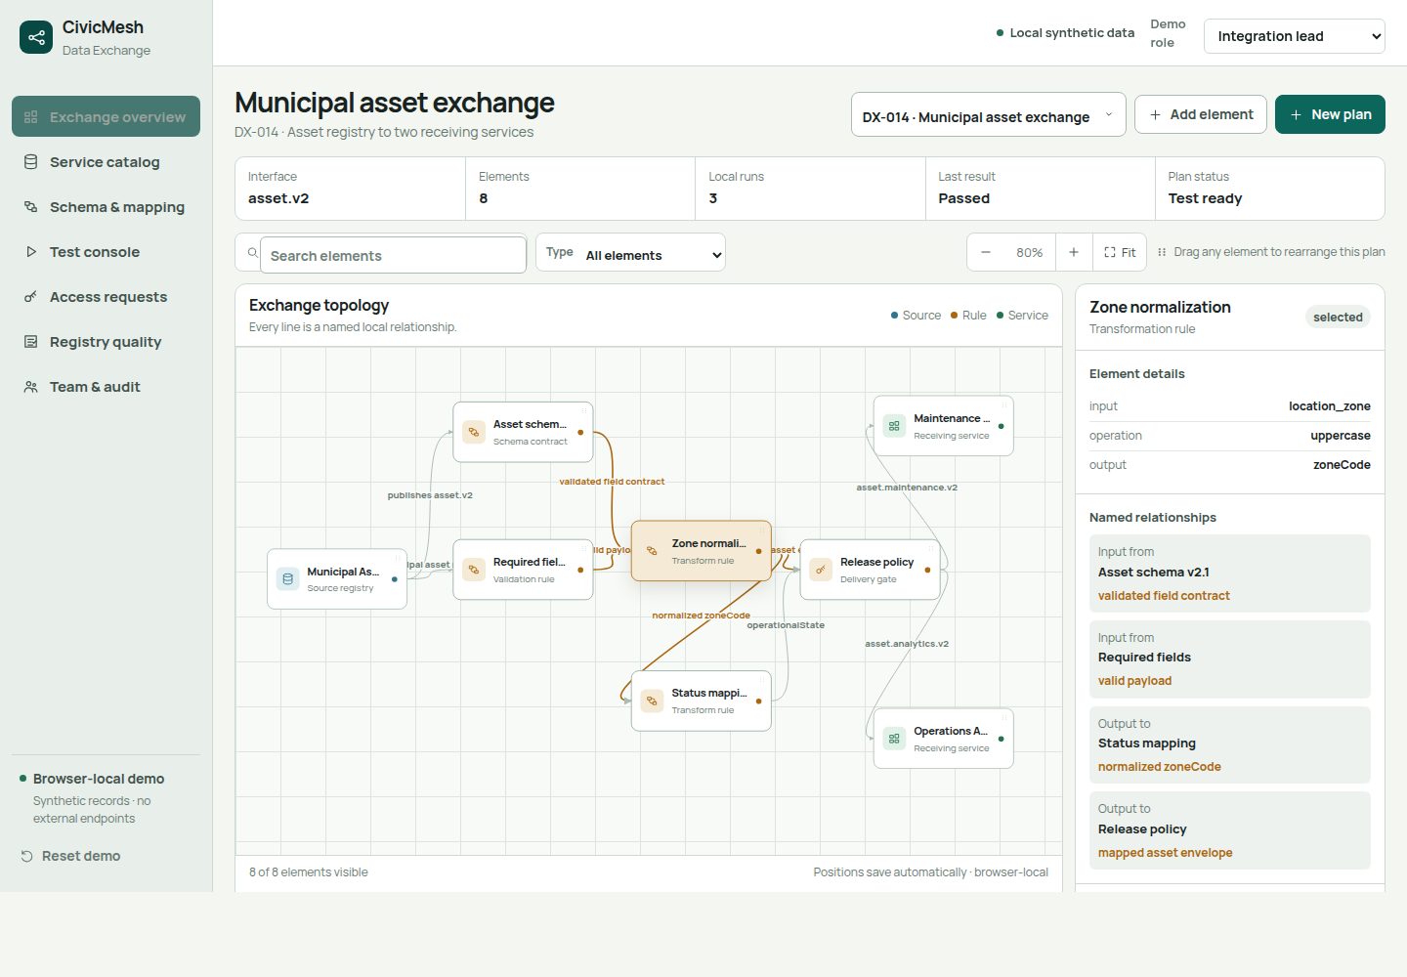Select the Asset schem... schema contract node

click(x=523, y=432)
